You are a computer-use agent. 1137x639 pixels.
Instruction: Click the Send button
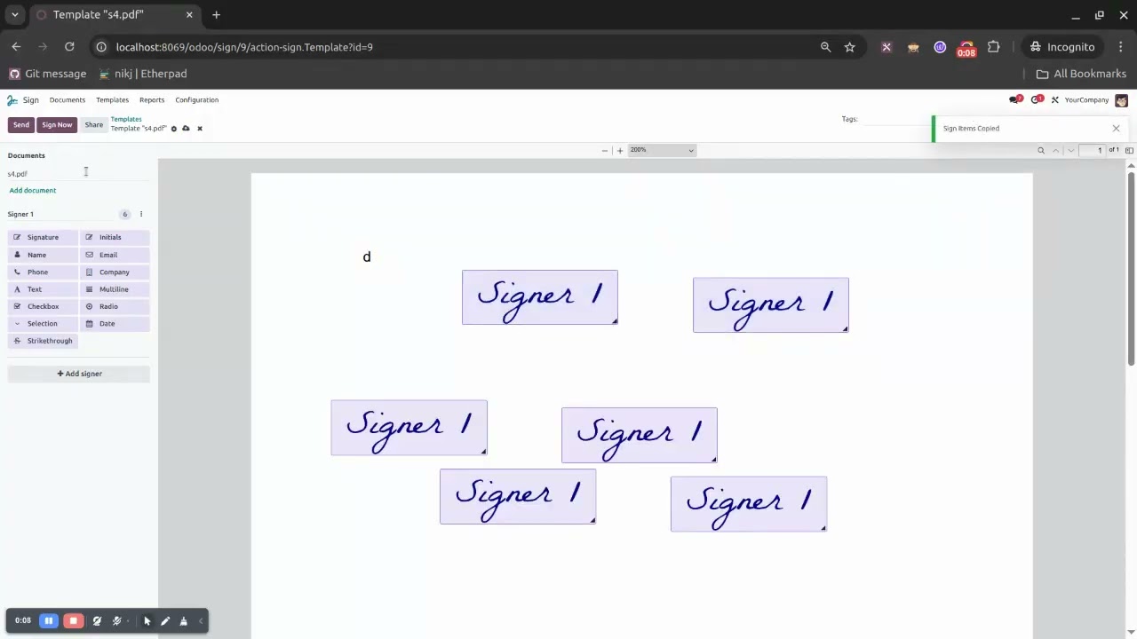click(21, 125)
